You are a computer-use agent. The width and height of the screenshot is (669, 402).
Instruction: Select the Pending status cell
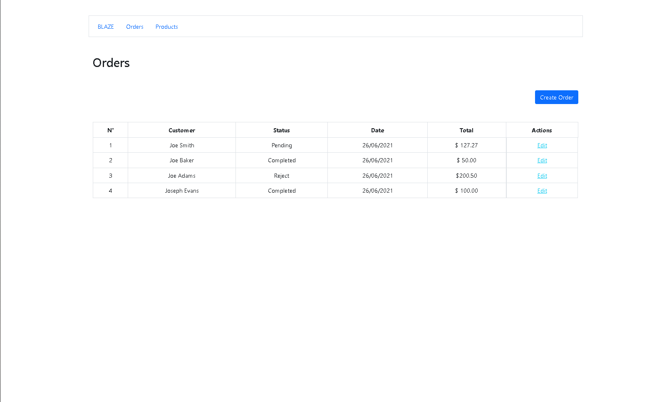pyautogui.click(x=282, y=145)
